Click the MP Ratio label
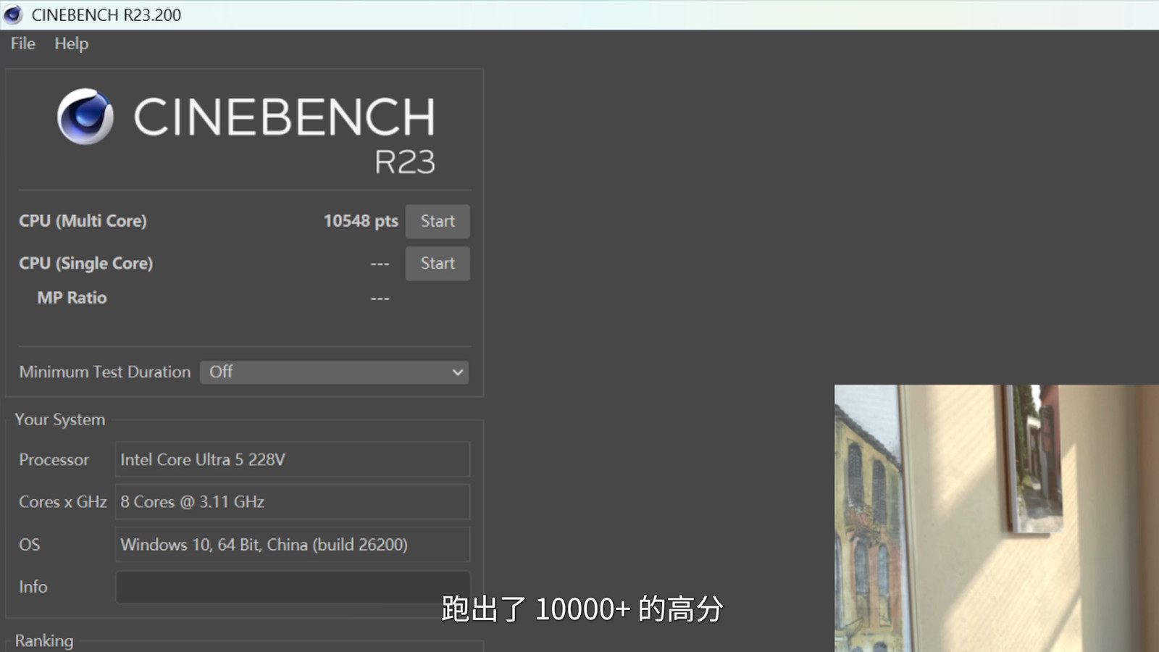The width and height of the screenshot is (1159, 652). (72, 298)
